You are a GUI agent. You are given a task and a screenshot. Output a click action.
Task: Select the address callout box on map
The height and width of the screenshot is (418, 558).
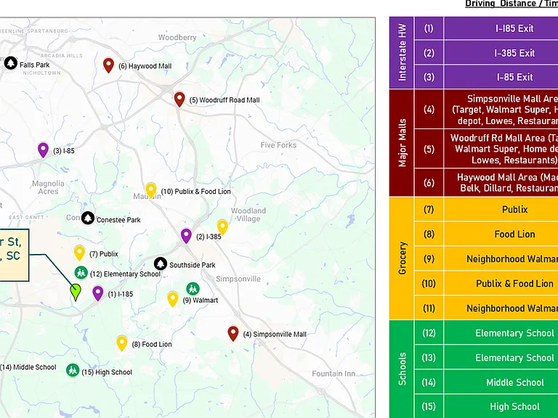pos(14,255)
